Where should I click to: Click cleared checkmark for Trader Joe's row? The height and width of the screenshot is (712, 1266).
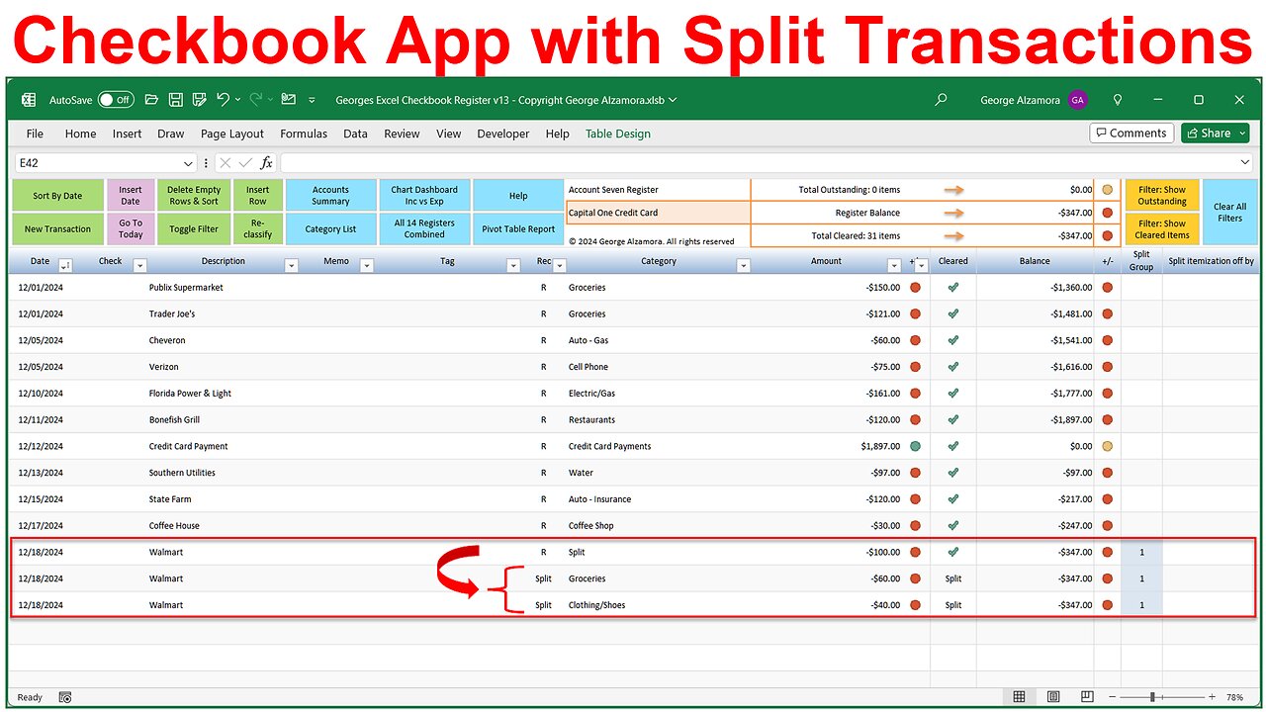(x=953, y=313)
